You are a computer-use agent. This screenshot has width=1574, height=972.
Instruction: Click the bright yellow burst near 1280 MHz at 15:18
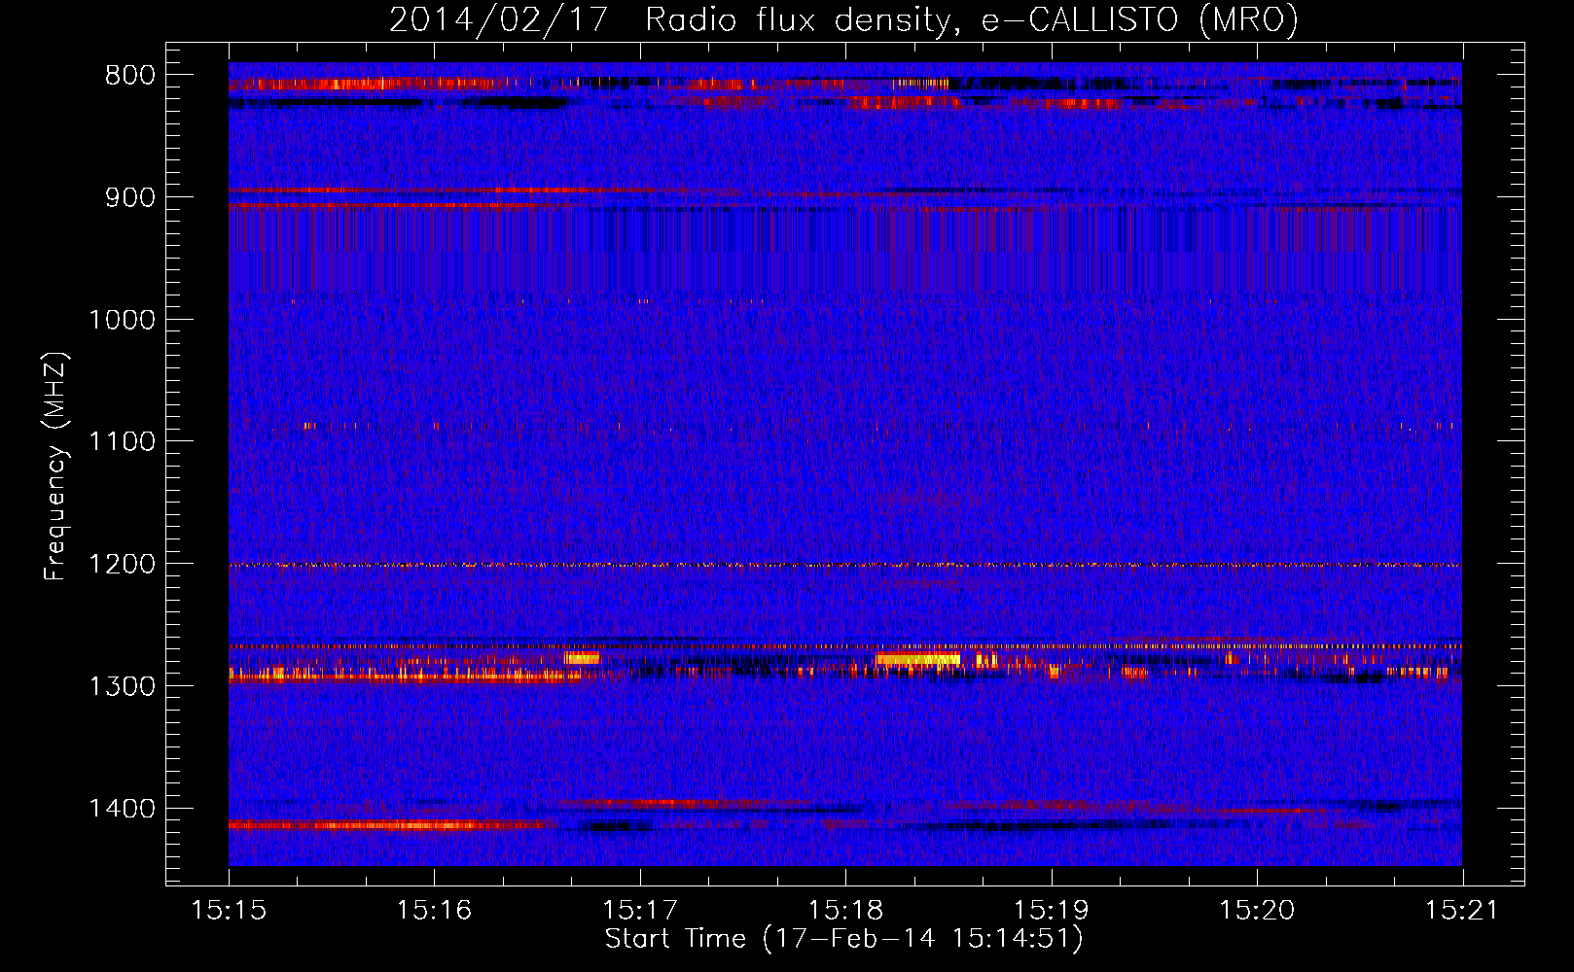(917, 660)
